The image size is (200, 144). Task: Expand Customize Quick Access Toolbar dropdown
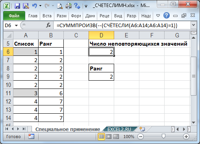86,6
